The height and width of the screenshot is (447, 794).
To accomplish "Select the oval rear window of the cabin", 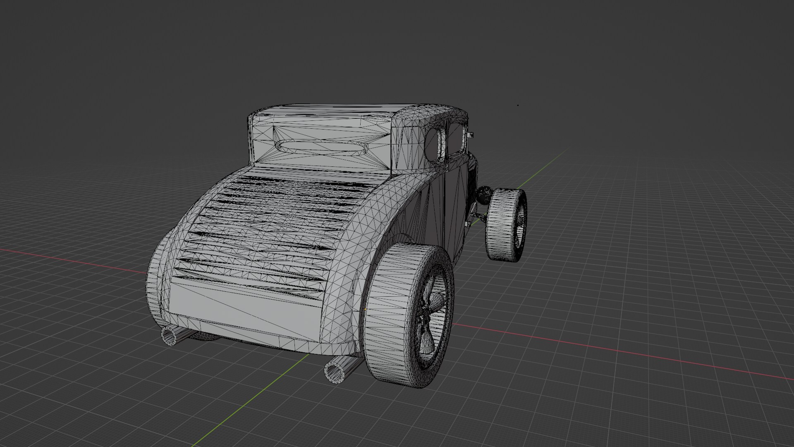I will pyautogui.click(x=322, y=147).
